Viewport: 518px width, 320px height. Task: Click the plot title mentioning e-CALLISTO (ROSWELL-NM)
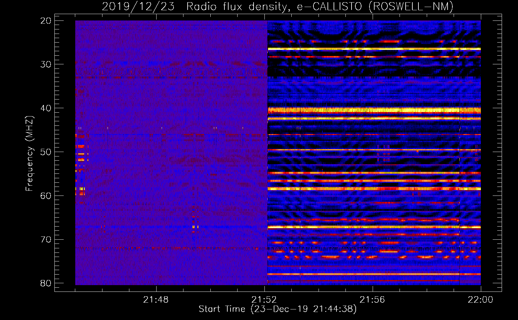(x=278, y=7)
